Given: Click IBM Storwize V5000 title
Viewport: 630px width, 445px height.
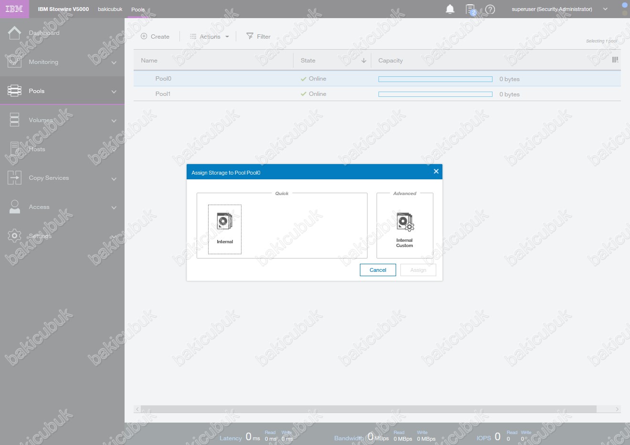Looking at the screenshot, I should tap(63, 9).
